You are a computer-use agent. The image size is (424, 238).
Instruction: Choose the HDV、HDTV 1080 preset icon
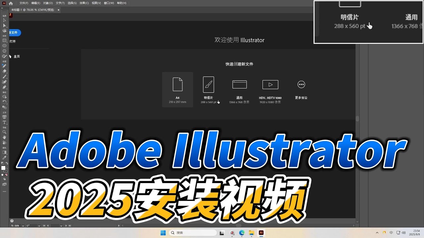tap(270, 84)
